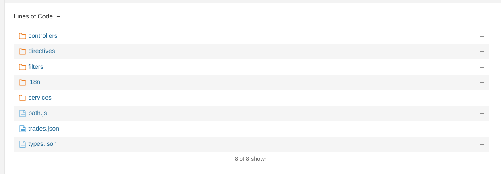501x174 pixels.
Task: View the trades.json file
Action: pyautogui.click(x=43, y=129)
